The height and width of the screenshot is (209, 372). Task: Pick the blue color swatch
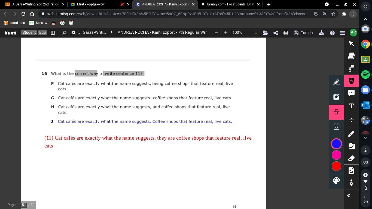pos(336,144)
